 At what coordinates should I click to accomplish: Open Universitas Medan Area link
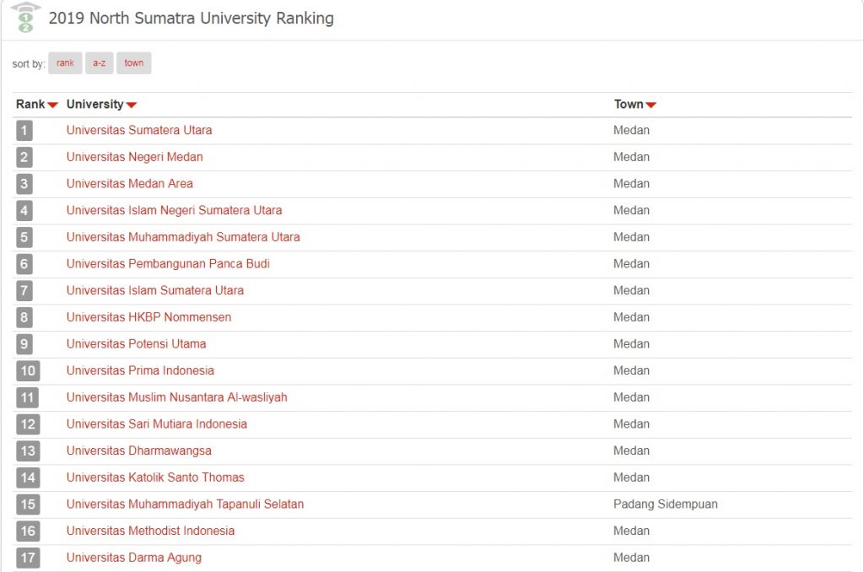pos(129,184)
